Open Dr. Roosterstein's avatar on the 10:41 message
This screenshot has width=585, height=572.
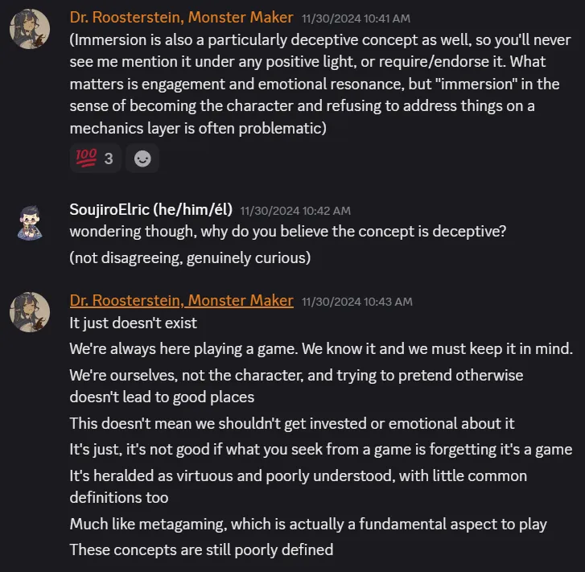pyautogui.click(x=30, y=29)
